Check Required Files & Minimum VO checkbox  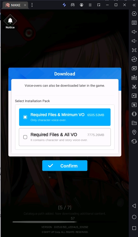[x=25, y=117]
